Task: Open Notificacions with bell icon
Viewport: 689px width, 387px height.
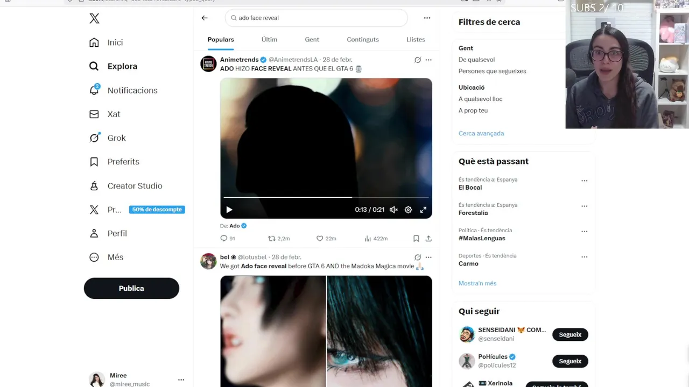Action: click(x=123, y=90)
